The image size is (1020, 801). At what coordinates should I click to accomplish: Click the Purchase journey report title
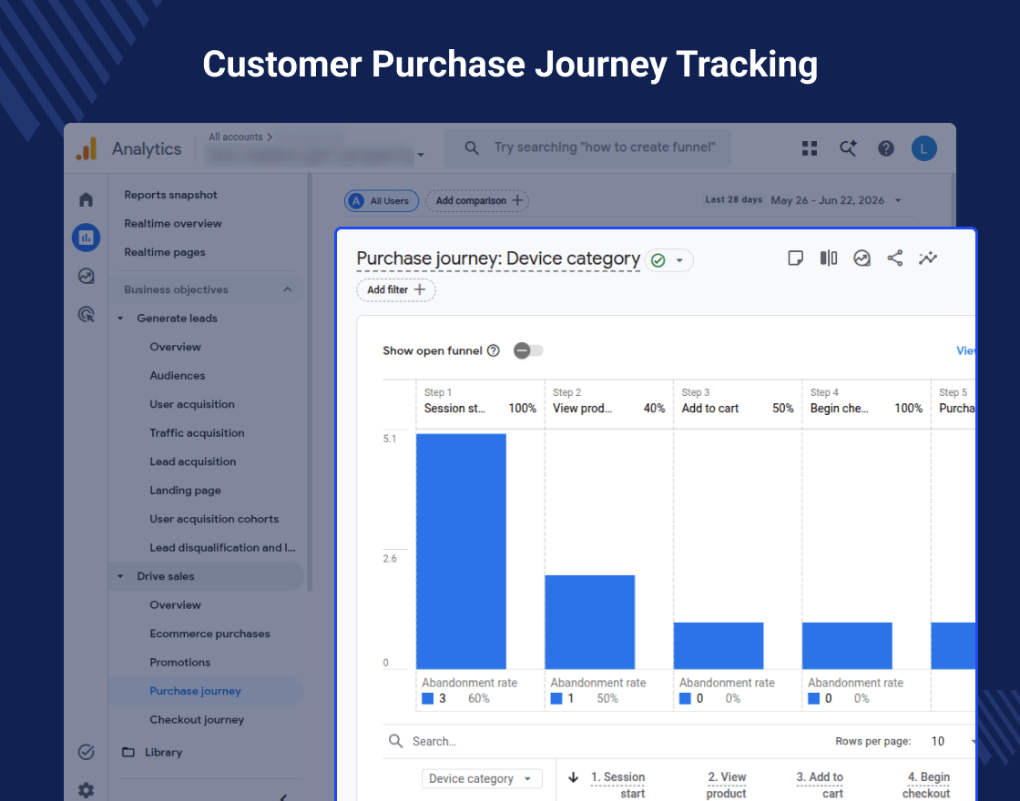(x=498, y=259)
